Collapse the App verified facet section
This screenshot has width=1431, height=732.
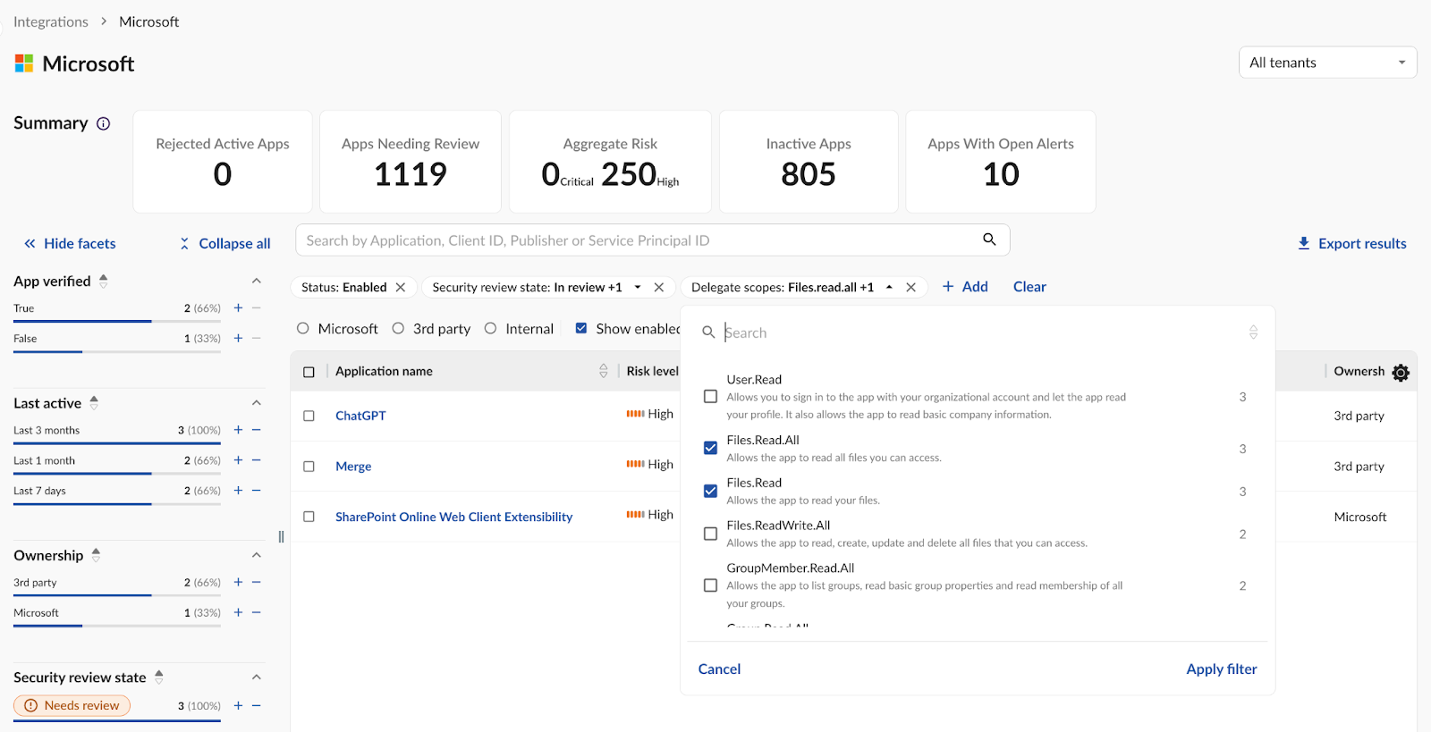coord(257,281)
